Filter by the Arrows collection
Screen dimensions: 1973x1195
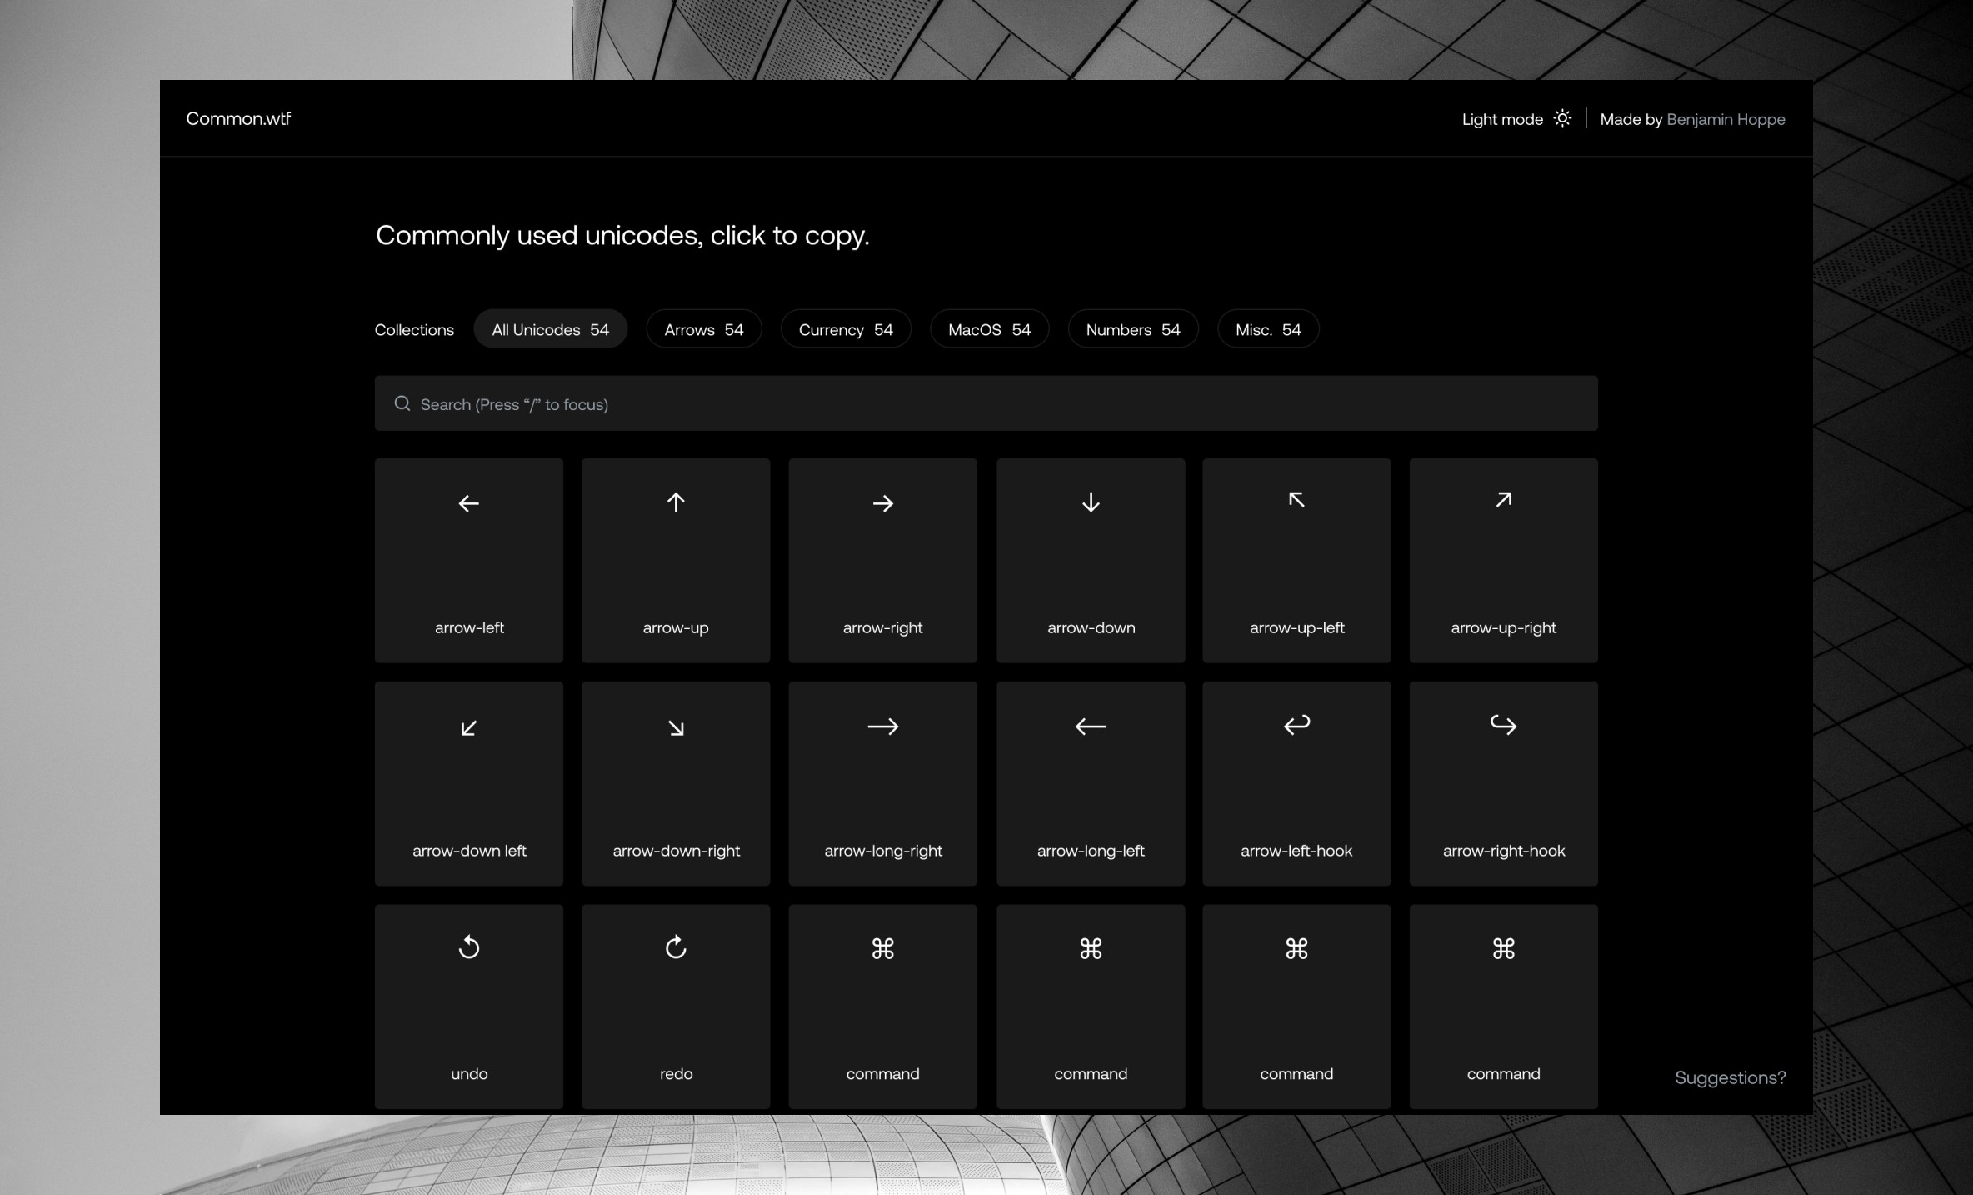click(703, 329)
